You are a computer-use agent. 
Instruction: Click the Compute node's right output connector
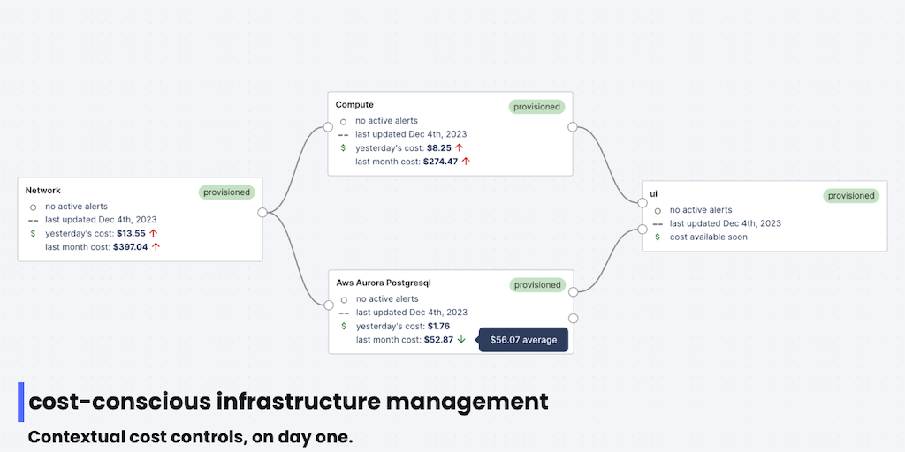[x=573, y=127]
